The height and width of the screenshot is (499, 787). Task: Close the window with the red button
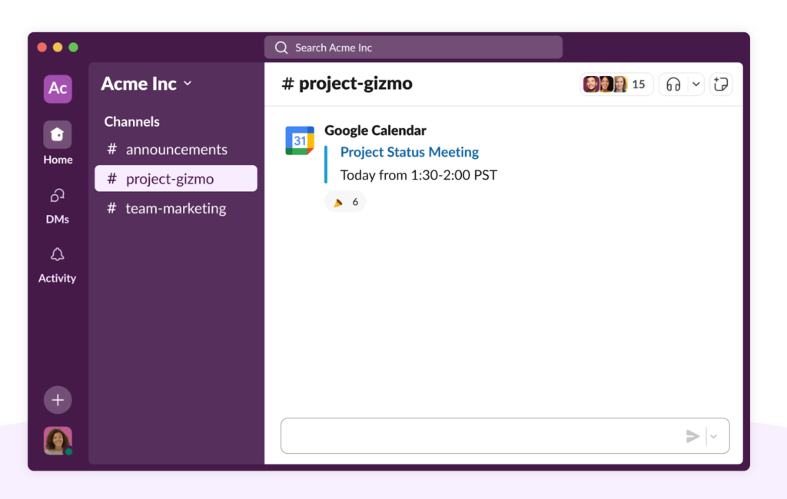[x=42, y=47]
